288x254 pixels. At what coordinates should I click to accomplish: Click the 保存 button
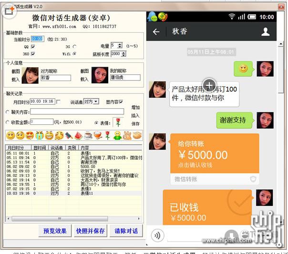point(135,124)
